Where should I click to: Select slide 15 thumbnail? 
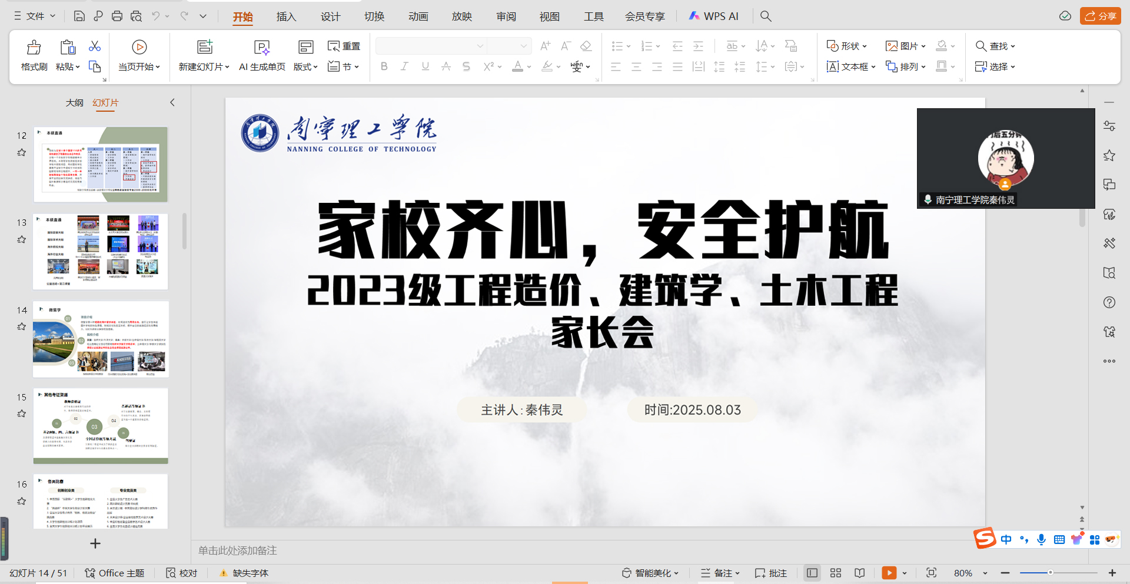tap(101, 426)
